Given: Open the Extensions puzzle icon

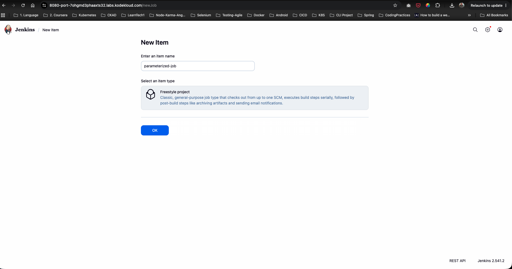Looking at the screenshot, I should tap(438, 5).
